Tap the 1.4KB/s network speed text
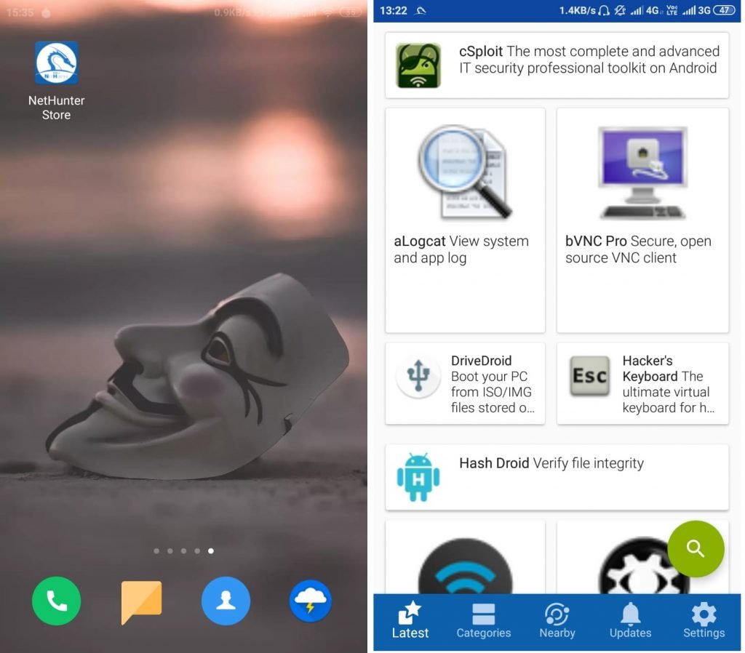745x653 pixels. click(577, 10)
